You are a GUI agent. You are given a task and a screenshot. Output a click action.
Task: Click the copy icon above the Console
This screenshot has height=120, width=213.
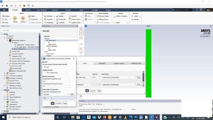81,97
